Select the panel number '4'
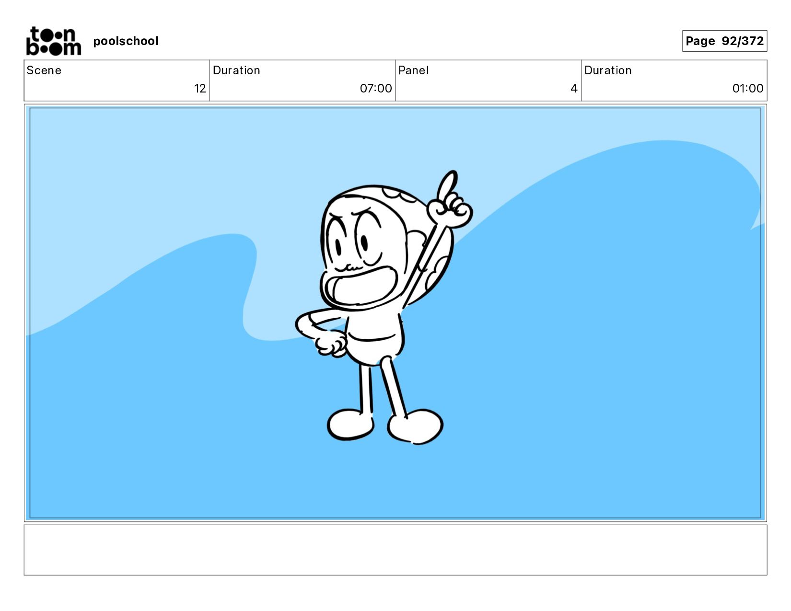Screen dimensions: 791x611 pos(574,89)
